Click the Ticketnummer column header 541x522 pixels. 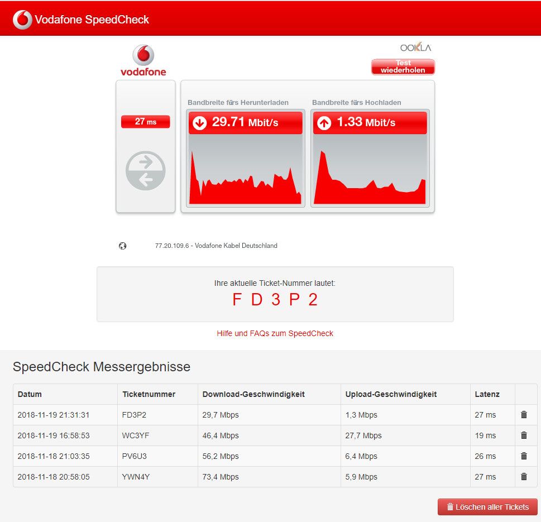[149, 394]
